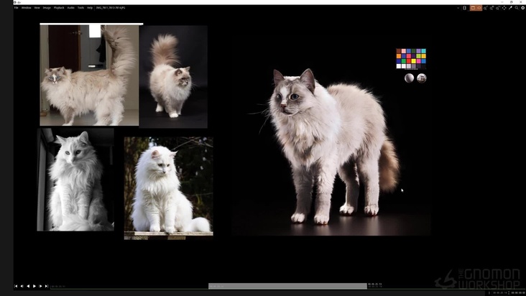Click the gray timeline range bar
The image size is (526, 296).
287,286
